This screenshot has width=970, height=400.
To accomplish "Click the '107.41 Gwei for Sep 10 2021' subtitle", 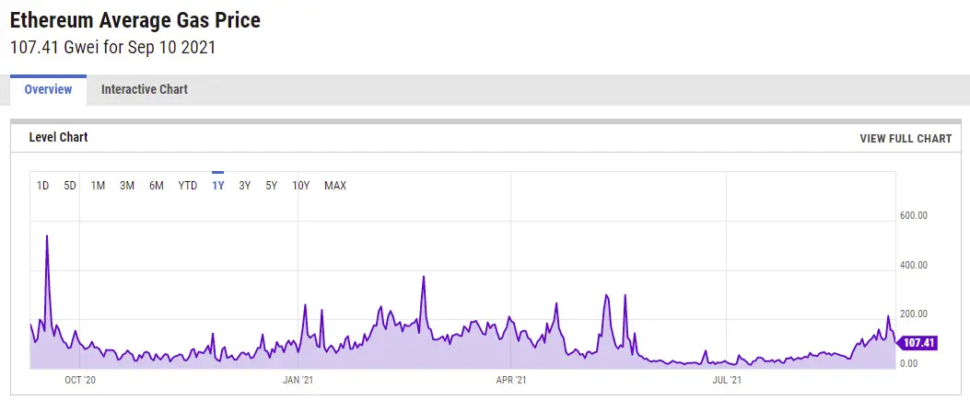I will pos(112,48).
